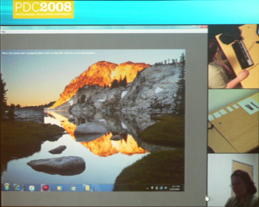Viewport: 259px width, 207px height.
Task: Open the icon right of Media Player
Action: (x=73, y=188)
